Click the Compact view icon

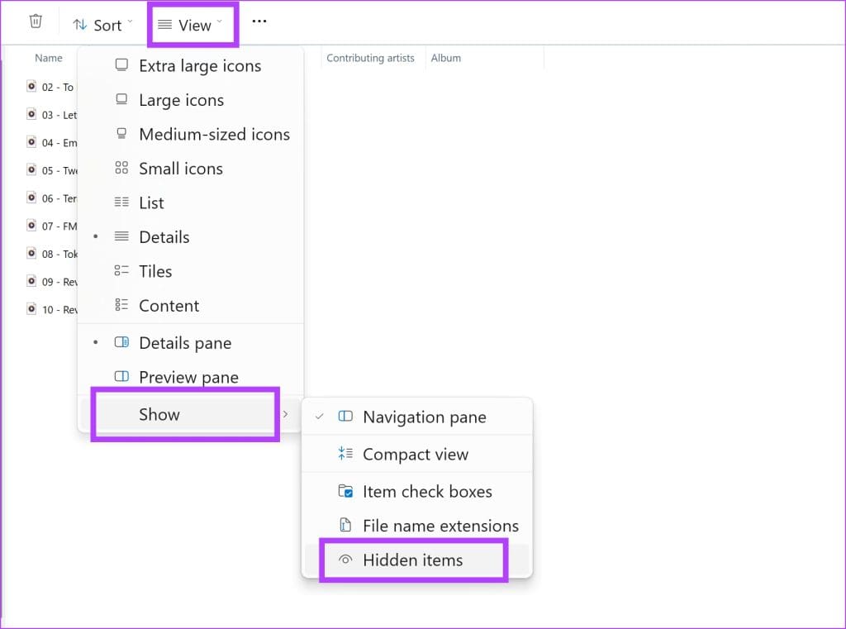[345, 454]
